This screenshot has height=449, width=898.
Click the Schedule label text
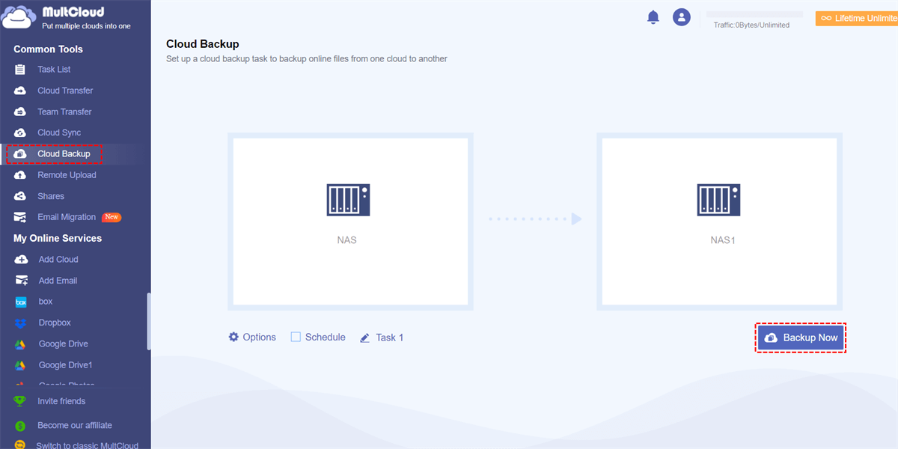pos(326,337)
